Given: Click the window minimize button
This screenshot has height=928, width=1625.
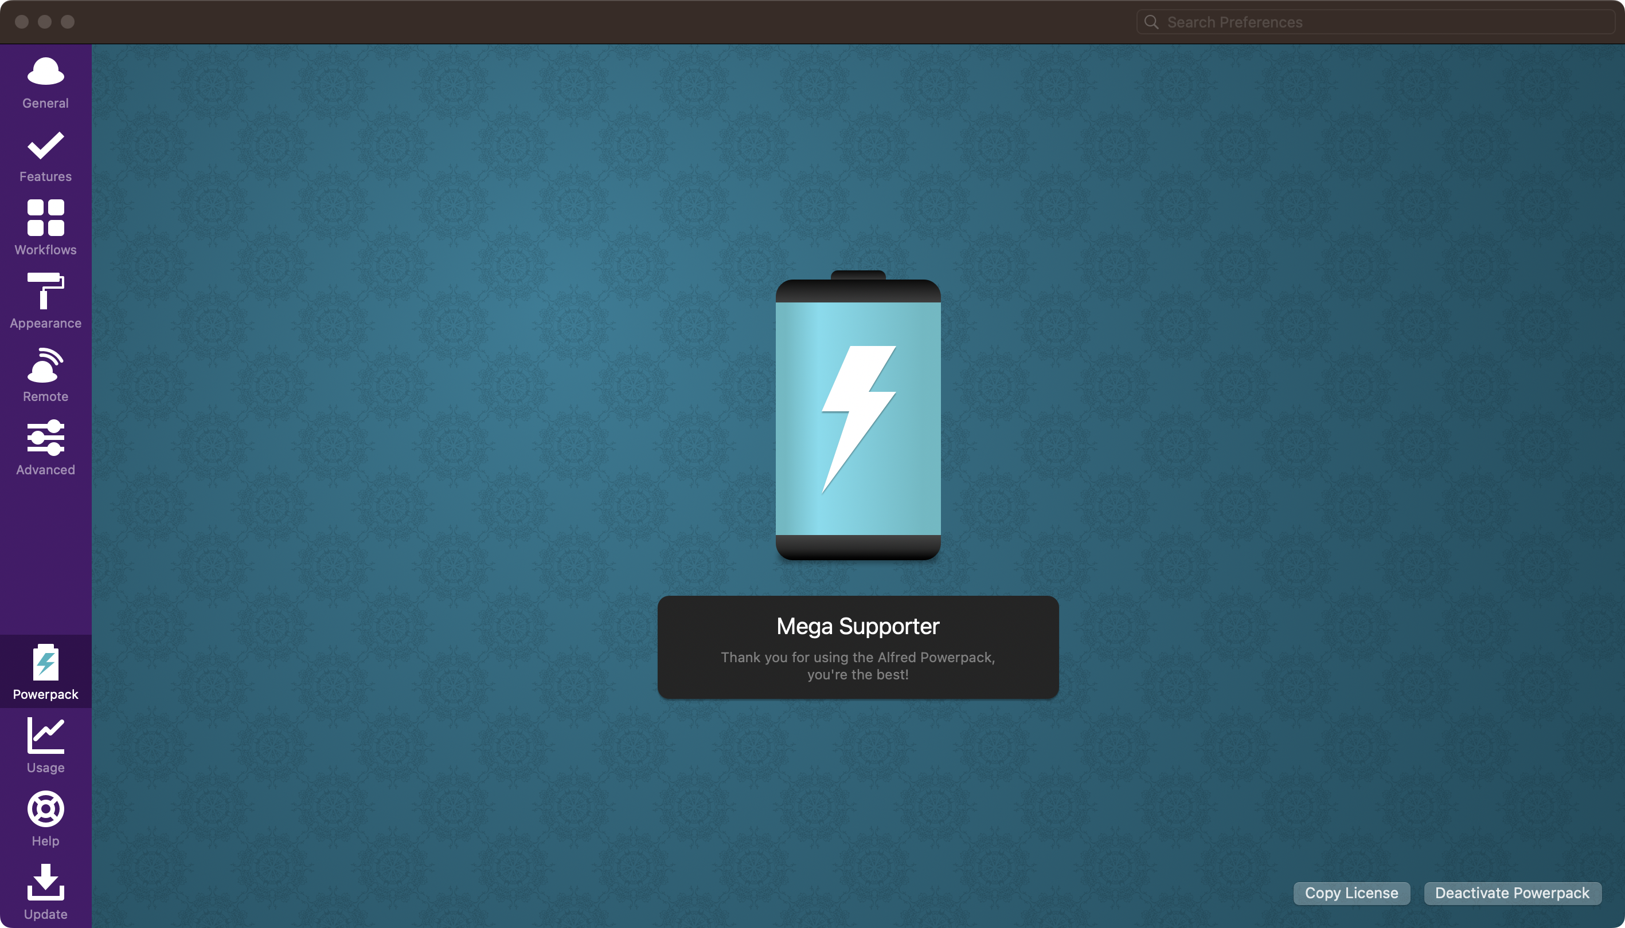Looking at the screenshot, I should pos(45,22).
